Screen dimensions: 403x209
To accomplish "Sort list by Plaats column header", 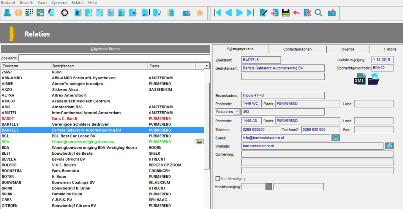I will [171, 66].
